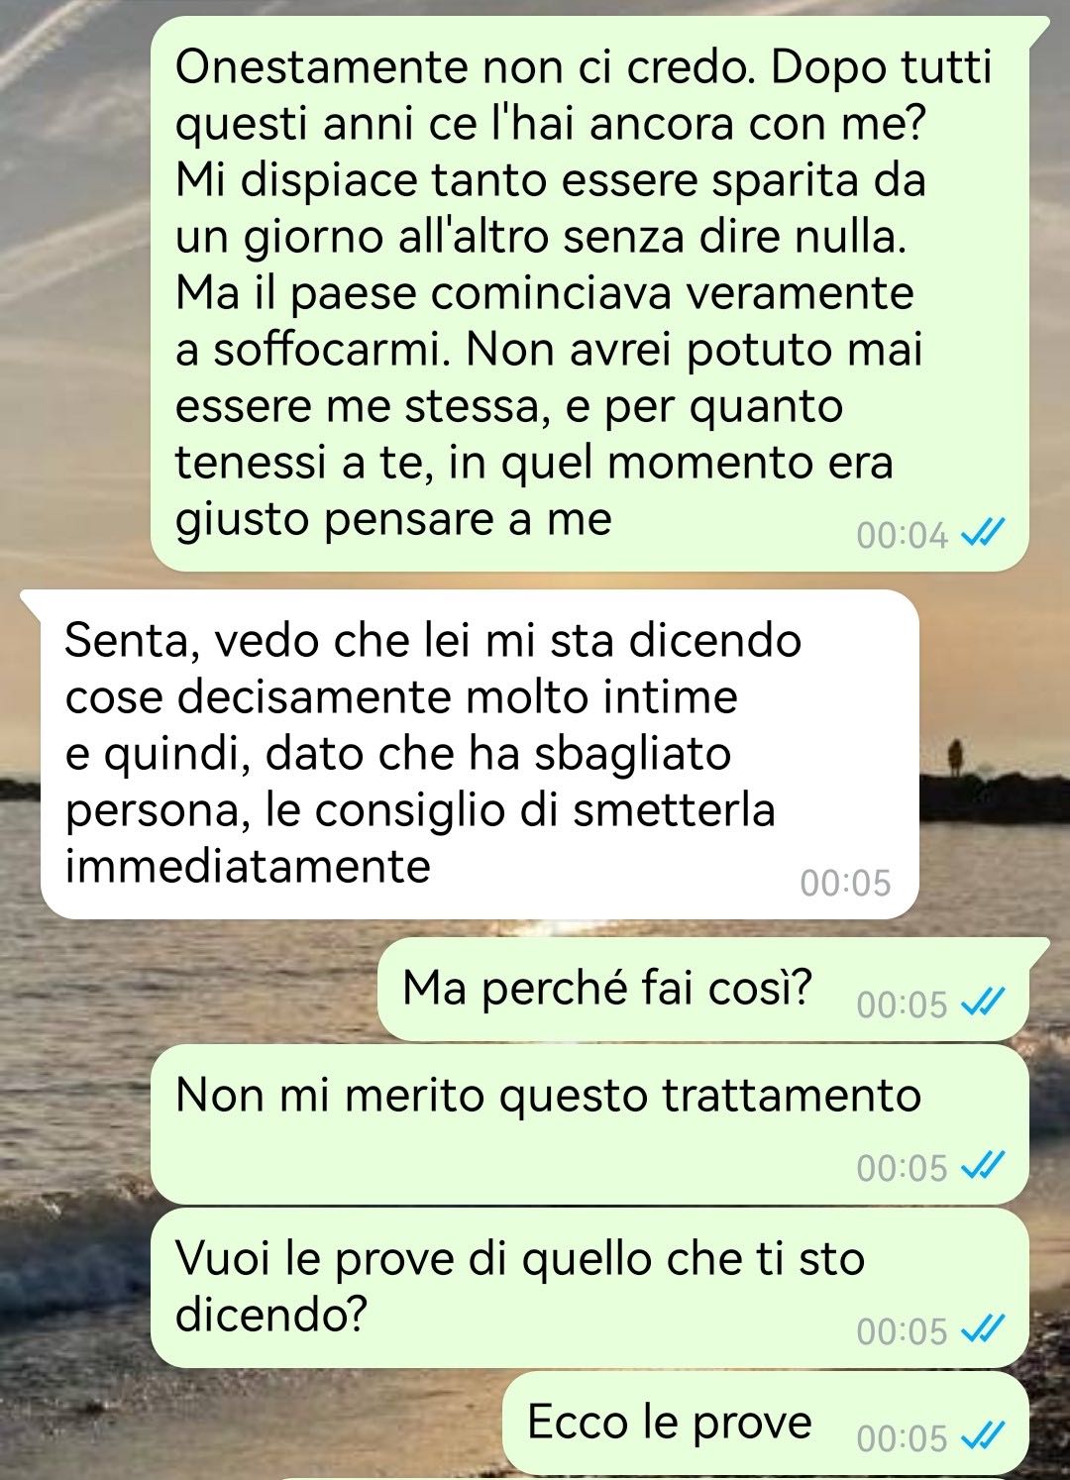The width and height of the screenshot is (1070, 1480).
Task: Tap the 00:05 timestamp beside "Ma perché fai così?"
Action: point(903,1004)
